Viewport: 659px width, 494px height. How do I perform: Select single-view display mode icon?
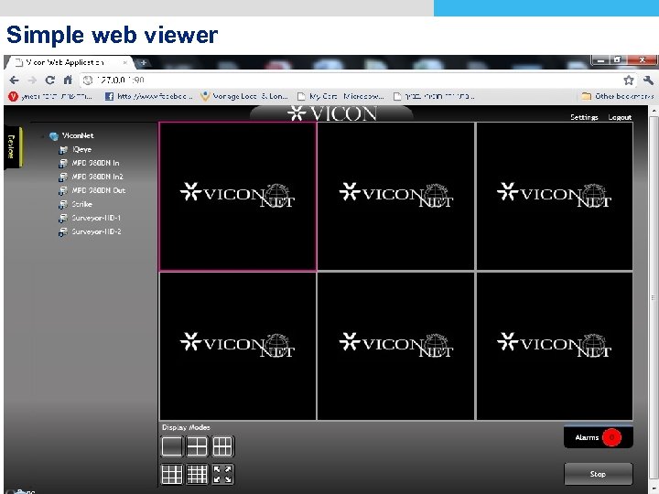point(171,446)
